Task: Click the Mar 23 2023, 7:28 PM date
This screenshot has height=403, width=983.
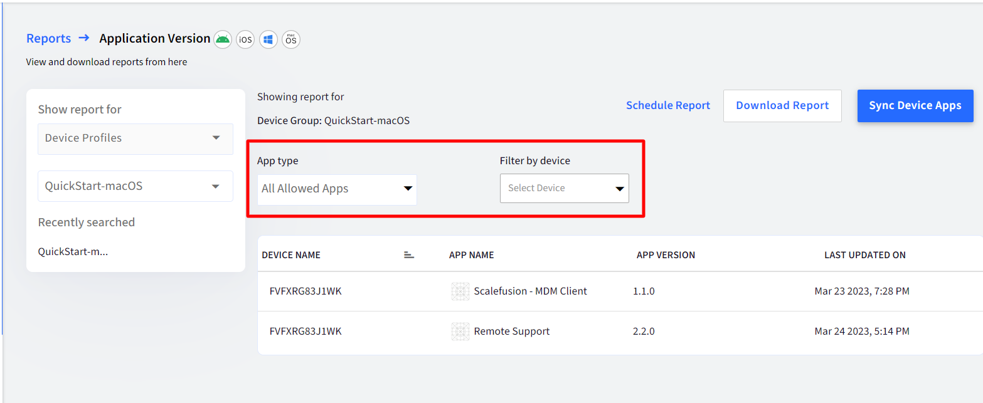Action: coord(862,291)
